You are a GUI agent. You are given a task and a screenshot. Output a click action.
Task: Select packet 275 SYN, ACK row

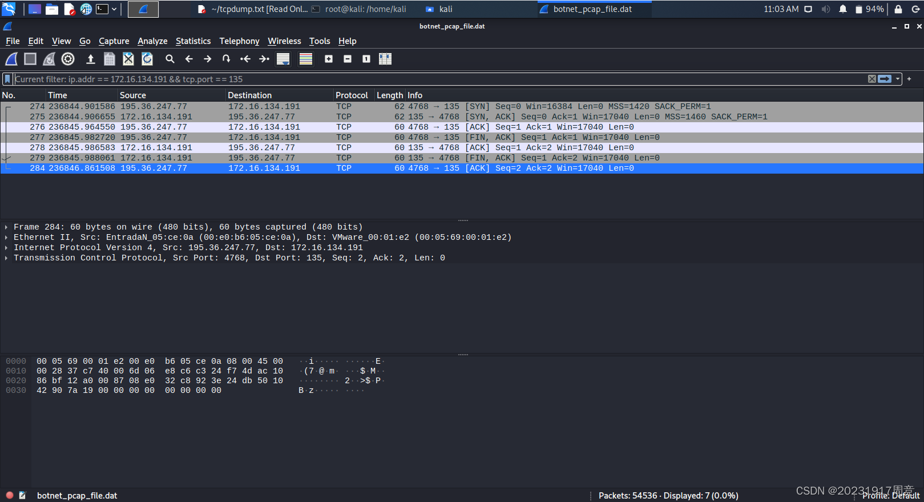[462, 117]
